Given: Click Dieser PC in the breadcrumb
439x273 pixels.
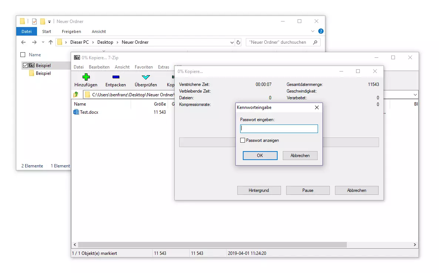Looking at the screenshot, I should tap(80, 42).
